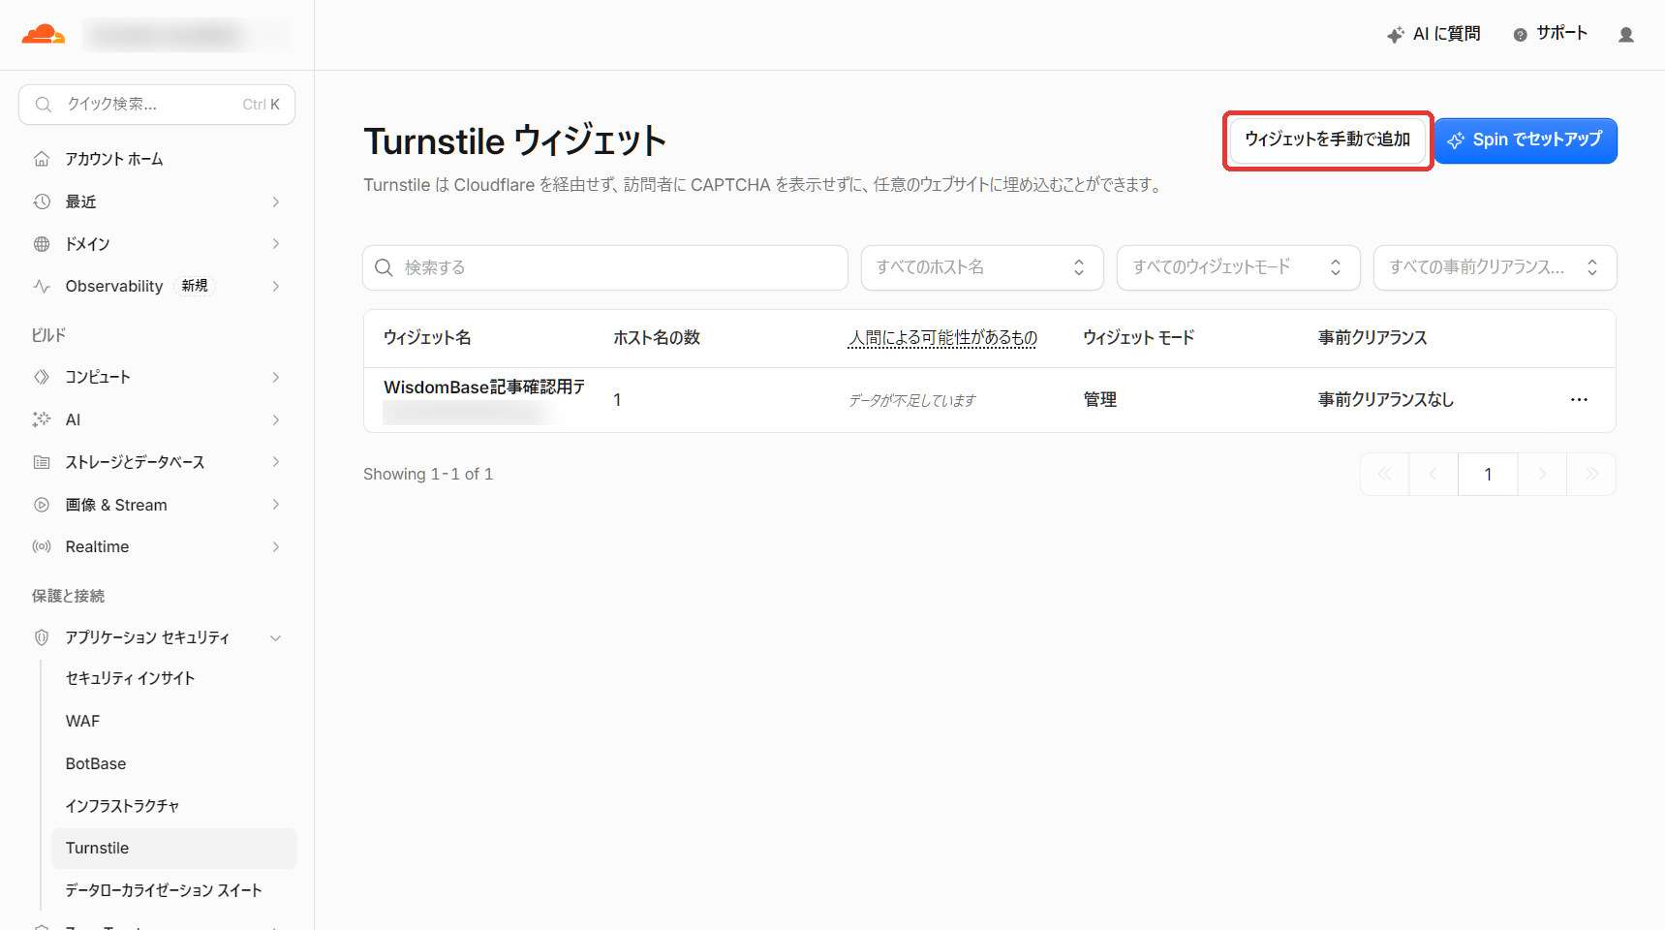This screenshot has width=1665, height=930.
Task: Click the ウィジェット モード column header
Action: 1139,337
